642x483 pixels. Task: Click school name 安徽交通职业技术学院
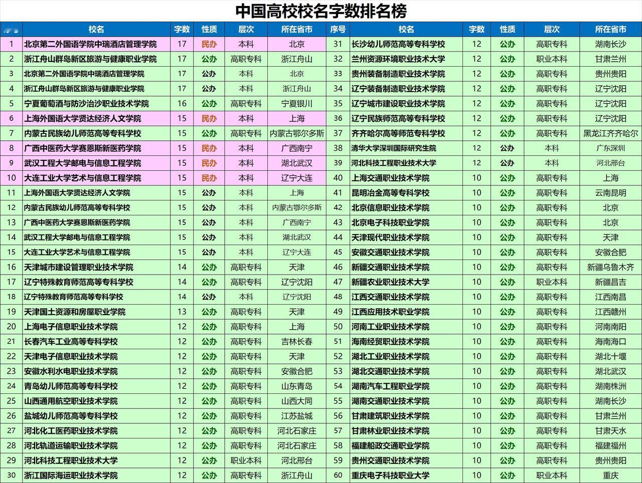coord(390,252)
